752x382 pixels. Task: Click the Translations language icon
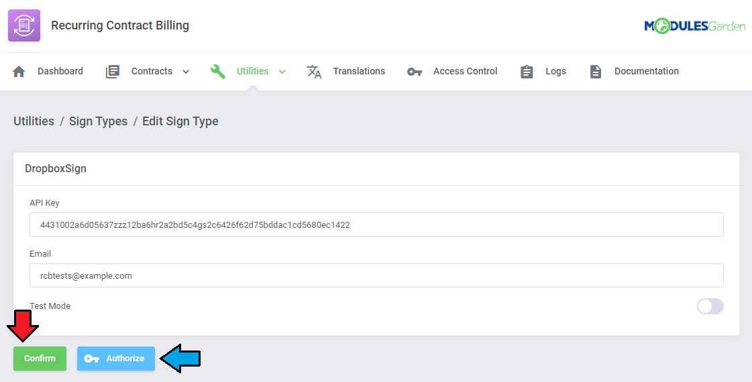coord(314,72)
